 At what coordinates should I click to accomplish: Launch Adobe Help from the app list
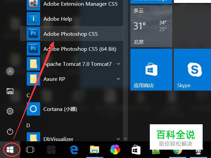[72, 19]
